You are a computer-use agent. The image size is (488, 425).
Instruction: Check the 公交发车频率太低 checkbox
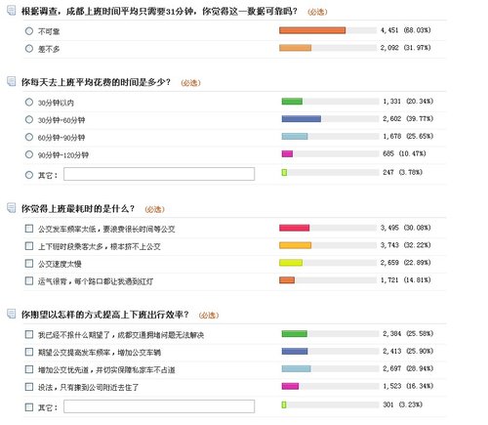coord(29,229)
